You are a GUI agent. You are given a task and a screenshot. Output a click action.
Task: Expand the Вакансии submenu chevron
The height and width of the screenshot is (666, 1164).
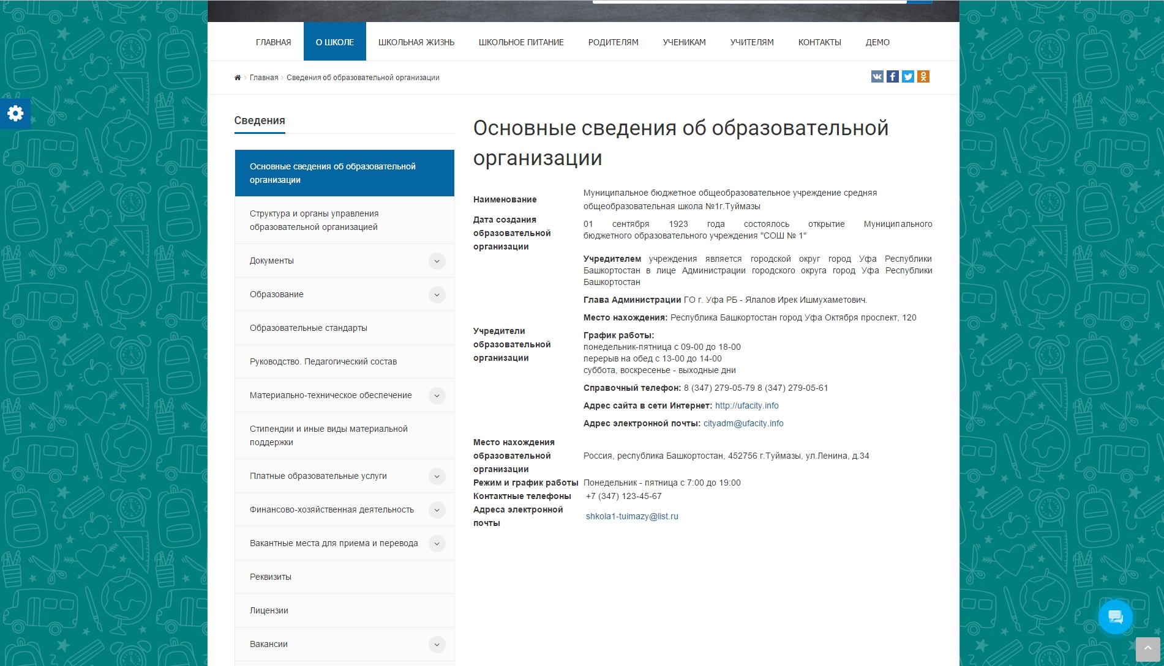(437, 645)
